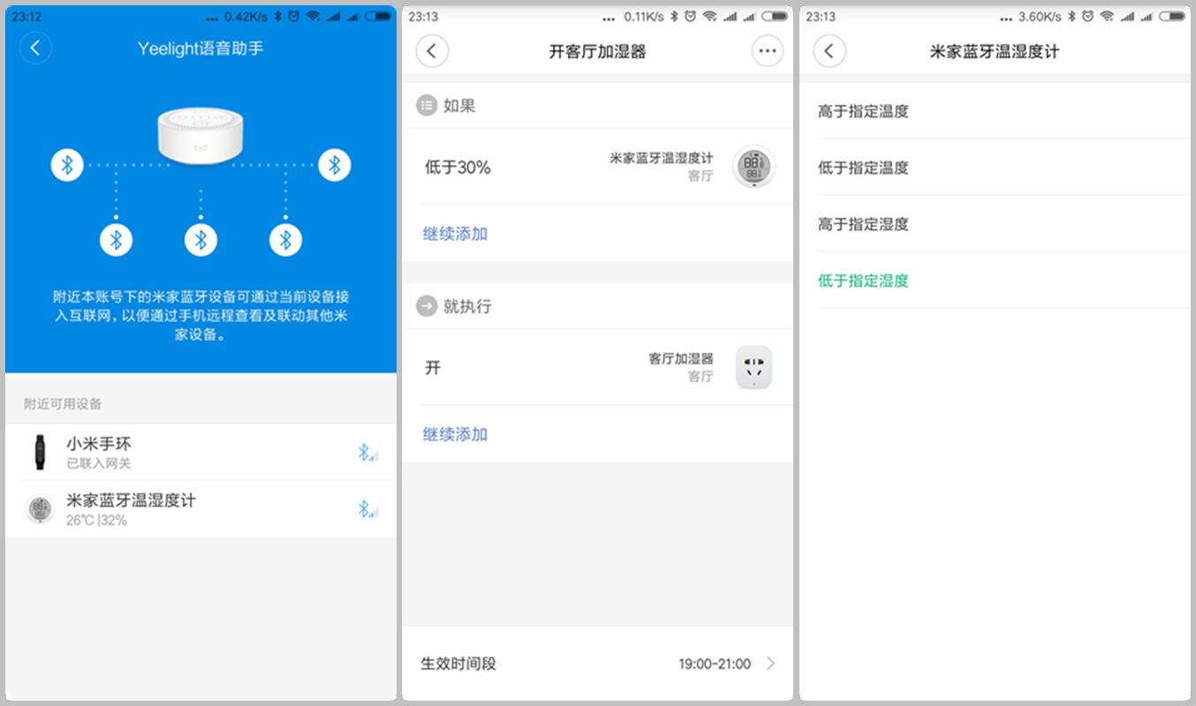Tap the 23:12 clock in the status bar
Viewport: 1196px width, 706px height.
(x=26, y=16)
